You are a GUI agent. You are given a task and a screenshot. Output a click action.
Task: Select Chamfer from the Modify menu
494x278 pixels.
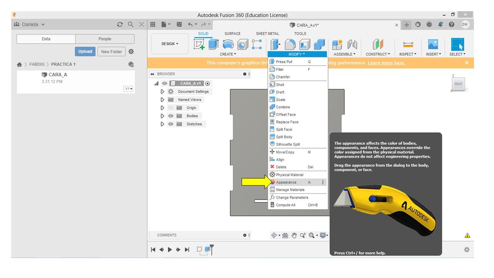pyautogui.click(x=298, y=77)
